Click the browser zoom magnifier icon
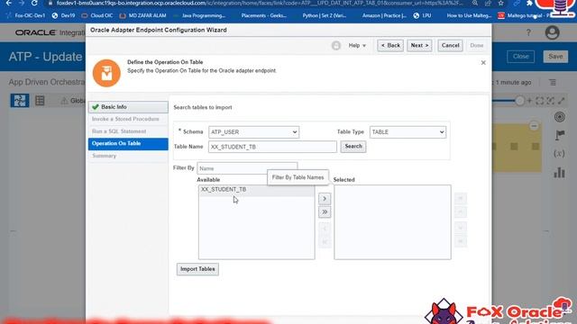577x324 pixels. [x=475, y=3]
